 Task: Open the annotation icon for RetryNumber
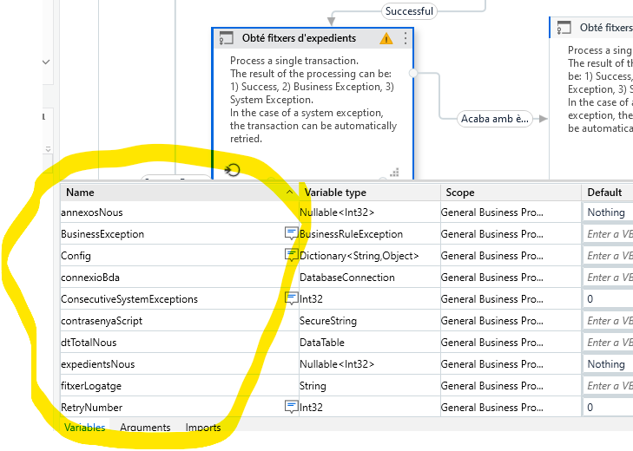[291, 407]
